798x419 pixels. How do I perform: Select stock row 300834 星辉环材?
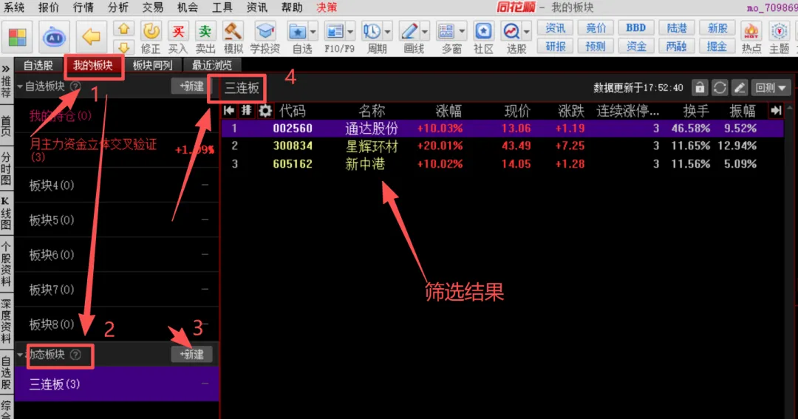(502, 146)
